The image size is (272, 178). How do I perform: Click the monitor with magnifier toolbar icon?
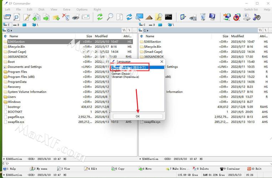139,17
